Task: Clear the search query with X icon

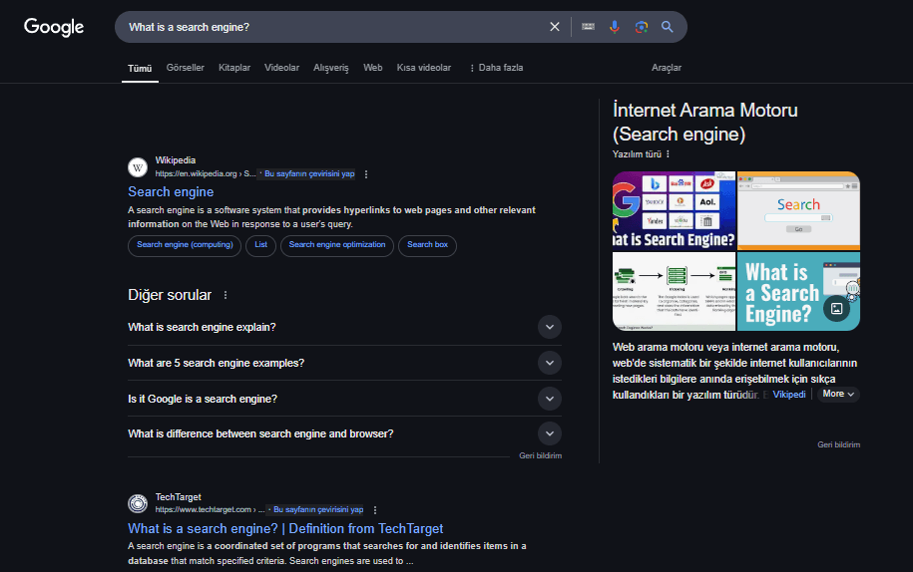Action: pyautogui.click(x=555, y=27)
